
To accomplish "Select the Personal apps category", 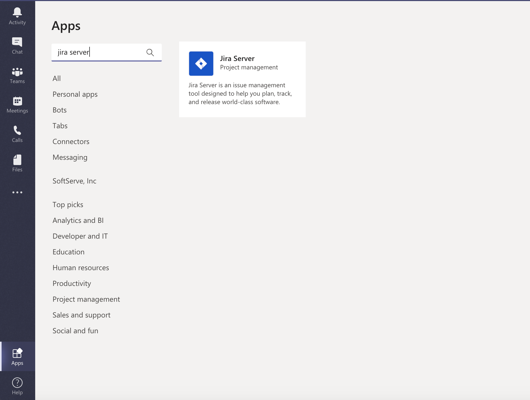I will click(x=75, y=94).
